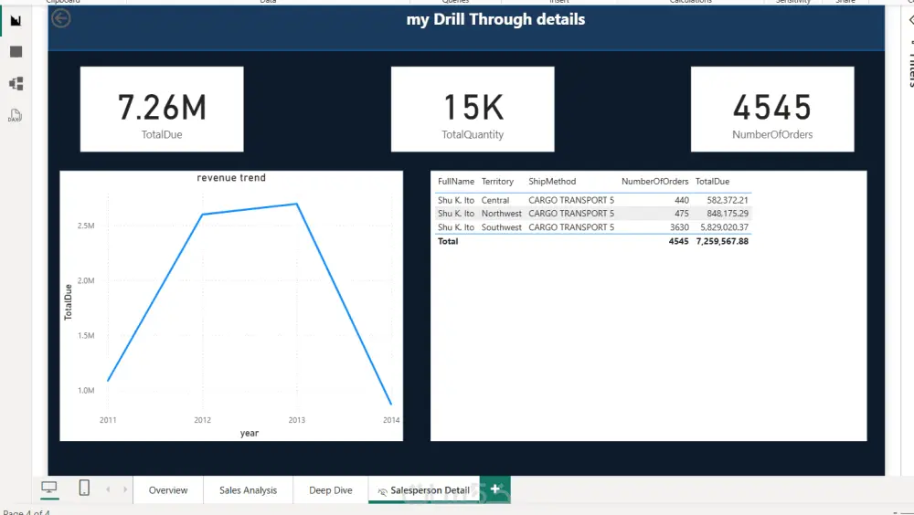Click the back arrow button in report header

pyautogui.click(x=60, y=18)
